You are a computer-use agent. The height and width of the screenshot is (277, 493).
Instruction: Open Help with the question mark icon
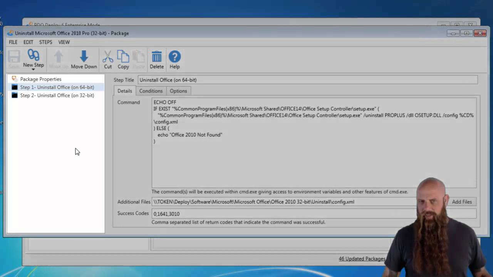(x=174, y=57)
